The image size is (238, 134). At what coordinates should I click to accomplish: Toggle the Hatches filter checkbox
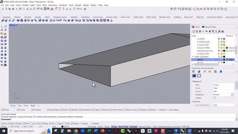[139, 110]
